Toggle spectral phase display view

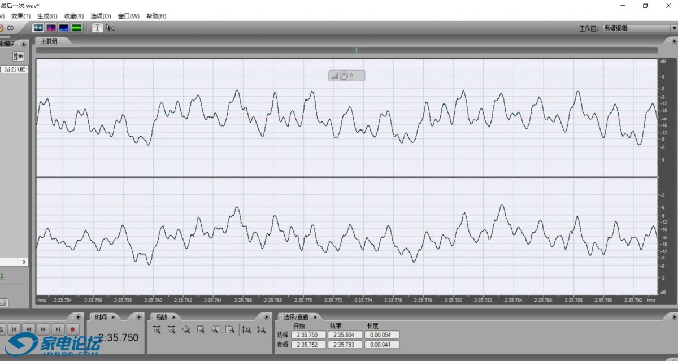pos(76,27)
